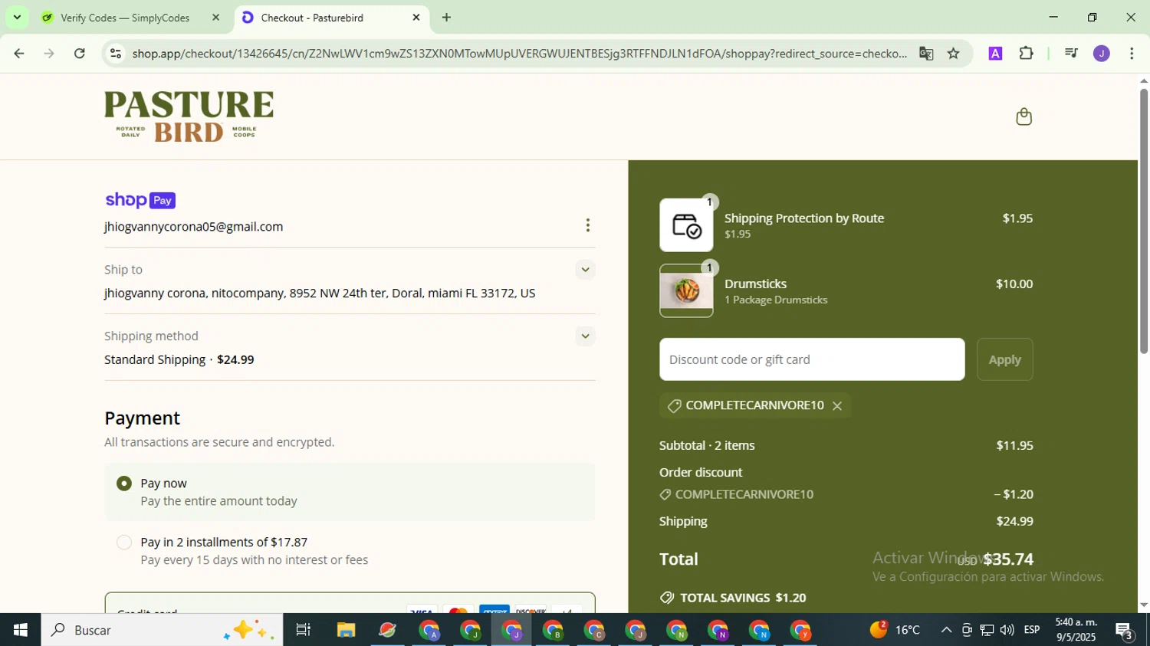Open the shopping cart bag icon
The image size is (1150, 646).
1024,116
